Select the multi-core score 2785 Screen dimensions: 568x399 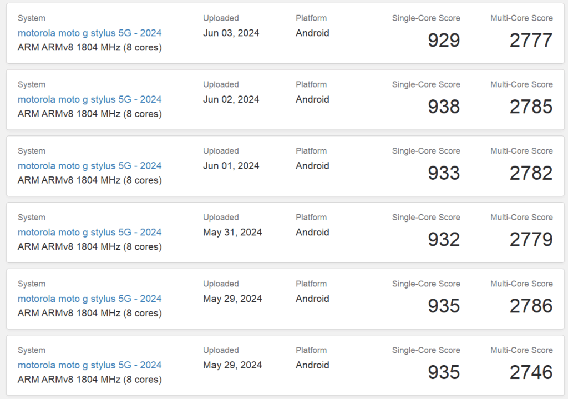point(531,107)
